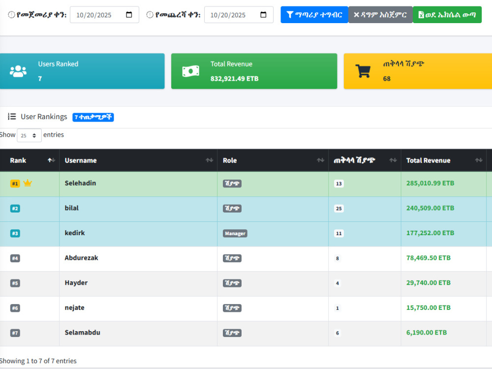Sort table by Username column arrows
Image resolution: width=492 pixels, height=369 pixels.
point(209,160)
